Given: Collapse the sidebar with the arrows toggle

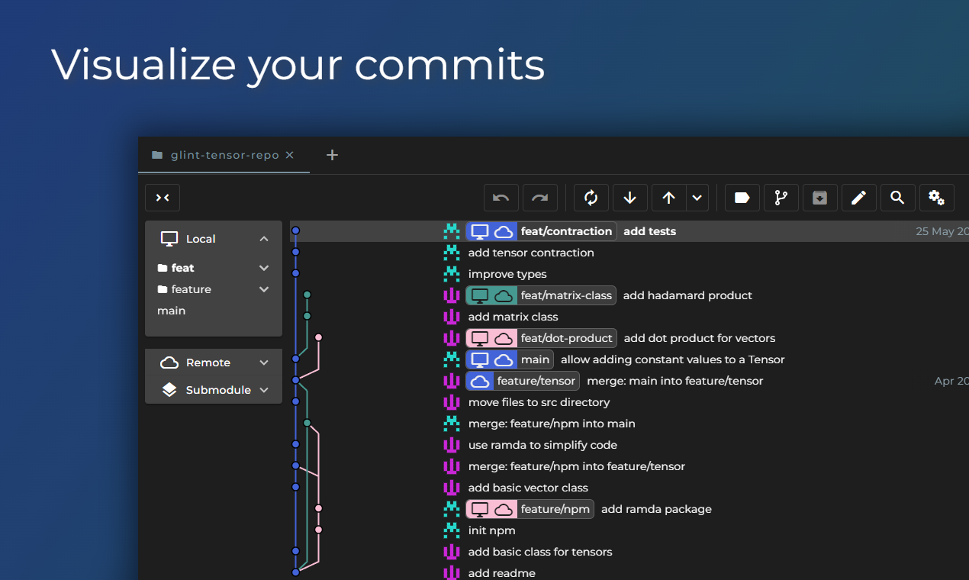Looking at the screenshot, I should click(162, 197).
